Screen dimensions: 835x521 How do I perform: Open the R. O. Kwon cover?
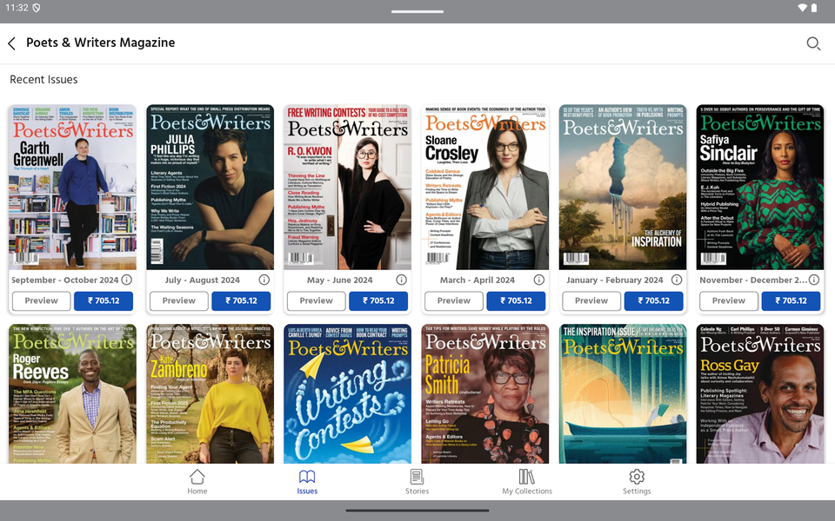click(x=347, y=188)
